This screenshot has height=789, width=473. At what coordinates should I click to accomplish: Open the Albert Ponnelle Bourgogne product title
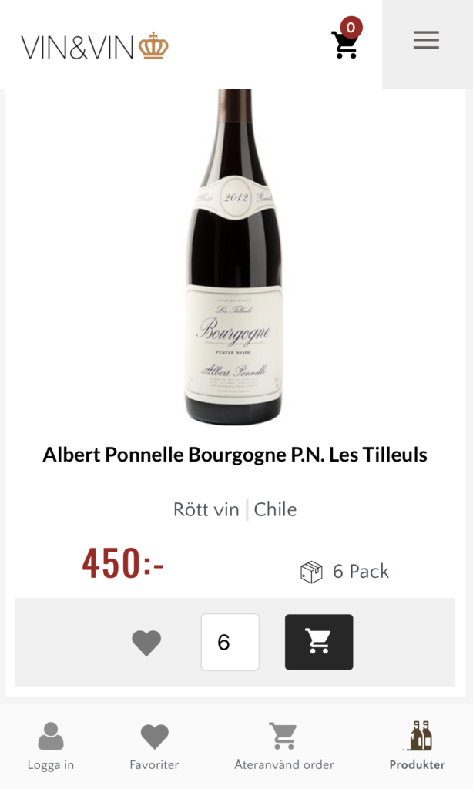[x=235, y=455]
